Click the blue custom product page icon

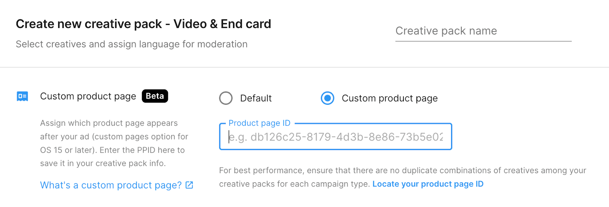(22, 96)
